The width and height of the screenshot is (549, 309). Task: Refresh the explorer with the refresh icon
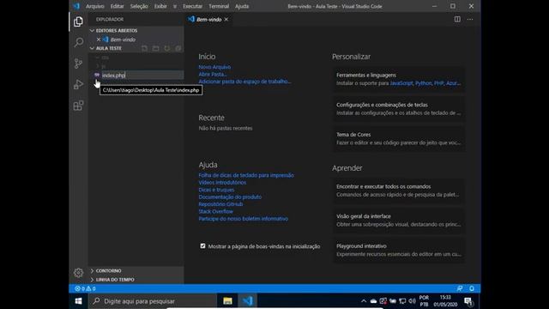[166, 48]
